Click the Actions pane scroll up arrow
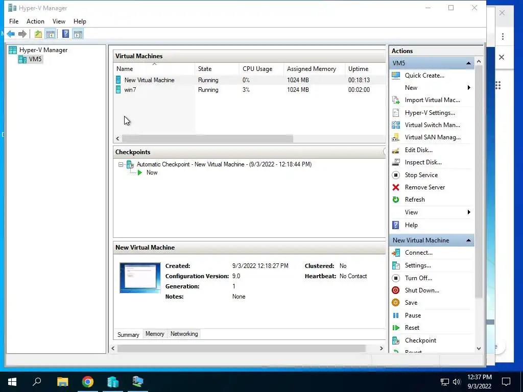This screenshot has height=392, width=523. coord(479,62)
